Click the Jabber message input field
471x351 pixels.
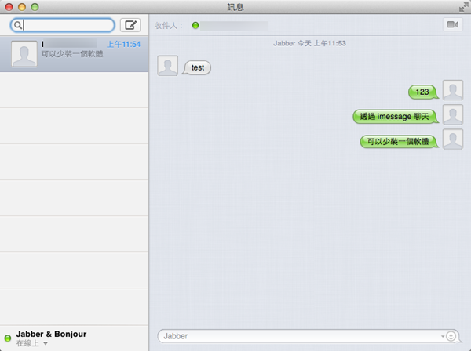coord(298,336)
